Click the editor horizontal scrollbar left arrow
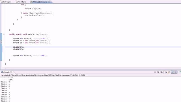Screen dimensions: 181x102 click(x=6, y=68)
